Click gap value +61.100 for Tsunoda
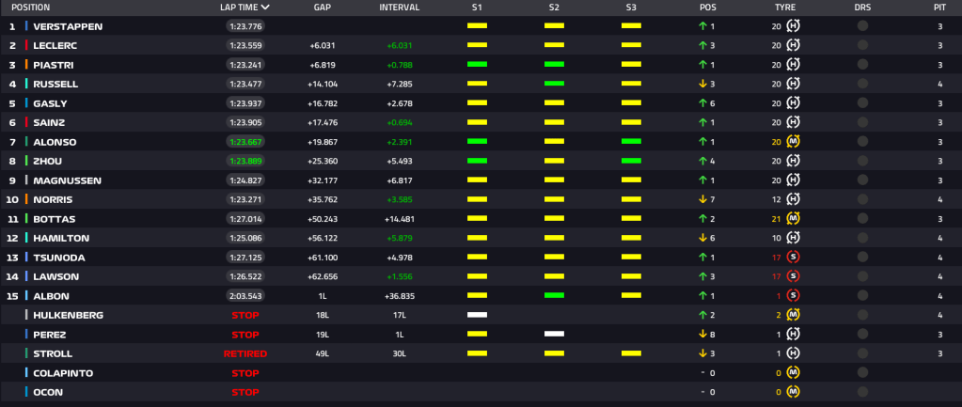 coord(323,258)
